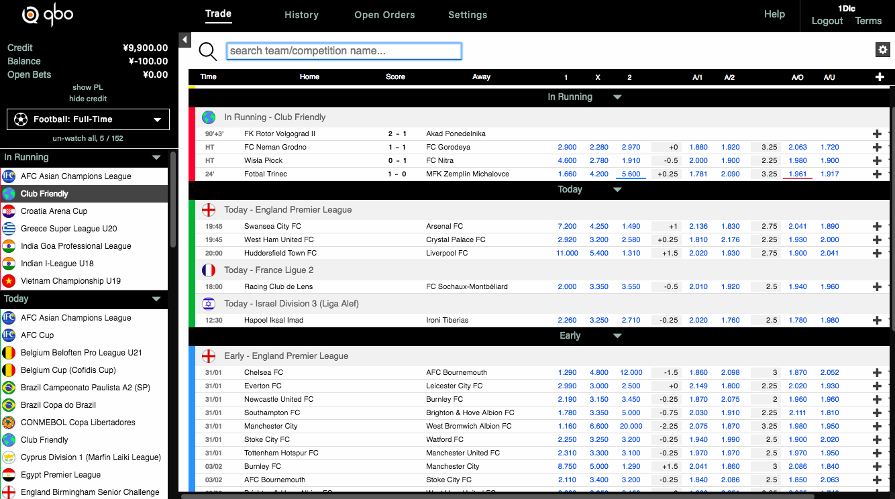The width and height of the screenshot is (895, 499).
Task: Open the History tab
Action: pos(301,15)
